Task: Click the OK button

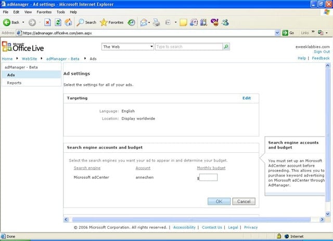Action: tap(219, 202)
